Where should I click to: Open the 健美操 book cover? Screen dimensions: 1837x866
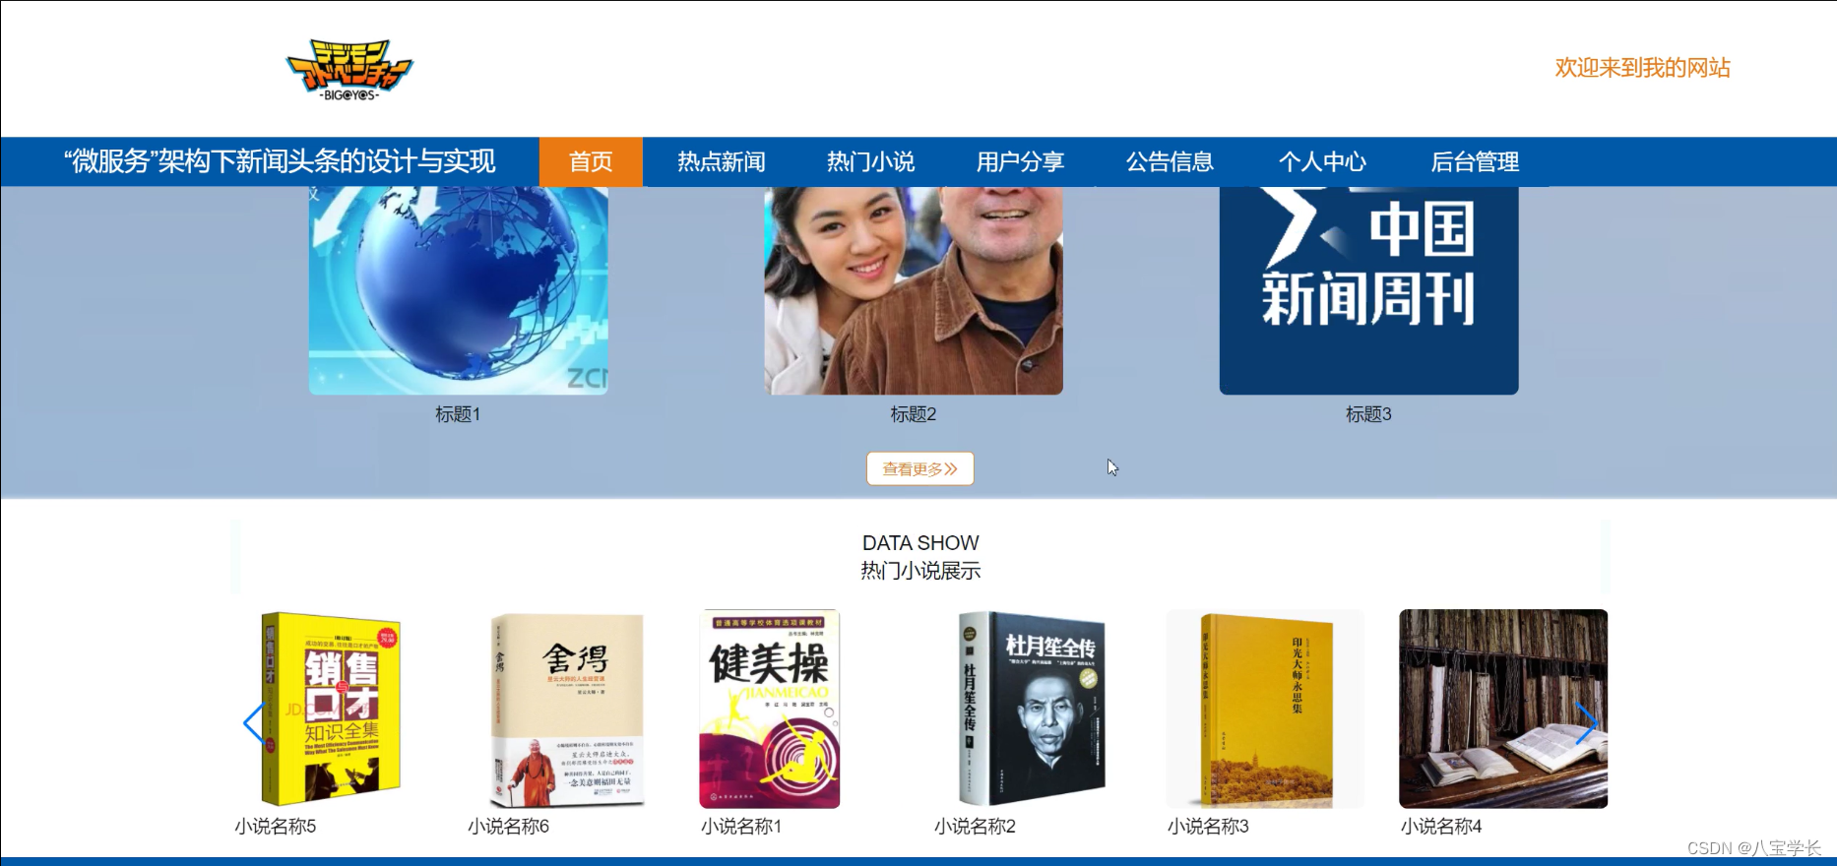(770, 709)
